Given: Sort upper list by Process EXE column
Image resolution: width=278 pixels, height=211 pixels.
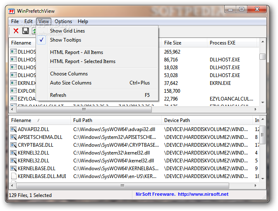Looking at the screenshot, I should 232,43.
